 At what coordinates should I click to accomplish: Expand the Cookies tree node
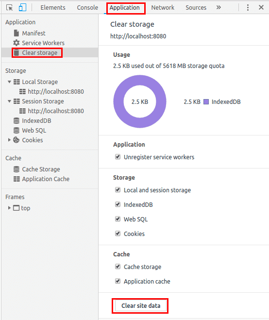point(9,140)
